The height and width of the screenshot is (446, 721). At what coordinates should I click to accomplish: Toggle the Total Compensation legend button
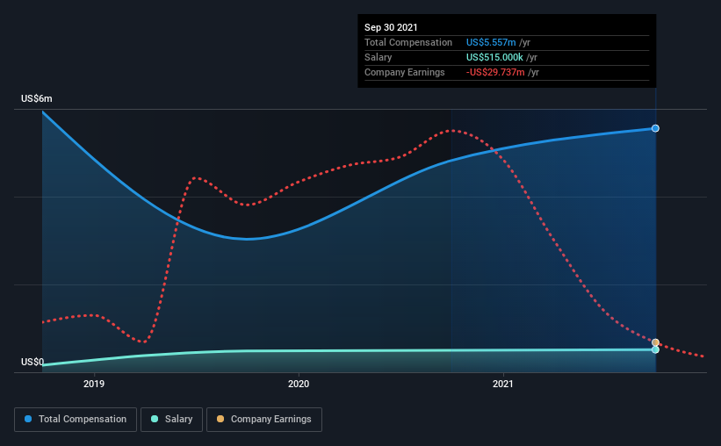[x=76, y=420]
